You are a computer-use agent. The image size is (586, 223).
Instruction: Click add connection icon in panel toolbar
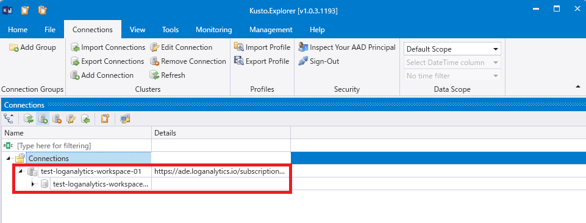[43, 118]
